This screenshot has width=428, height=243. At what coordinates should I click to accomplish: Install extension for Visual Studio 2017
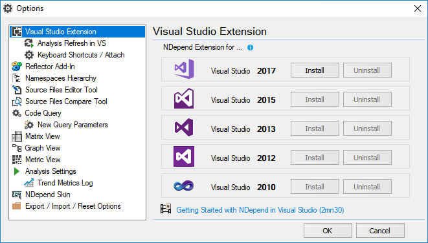pyautogui.click(x=315, y=70)
